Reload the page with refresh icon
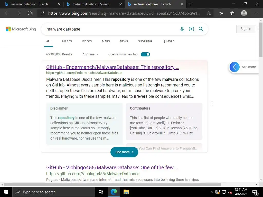Viewport: 263px width, 197px height. [x=30, y=13]
